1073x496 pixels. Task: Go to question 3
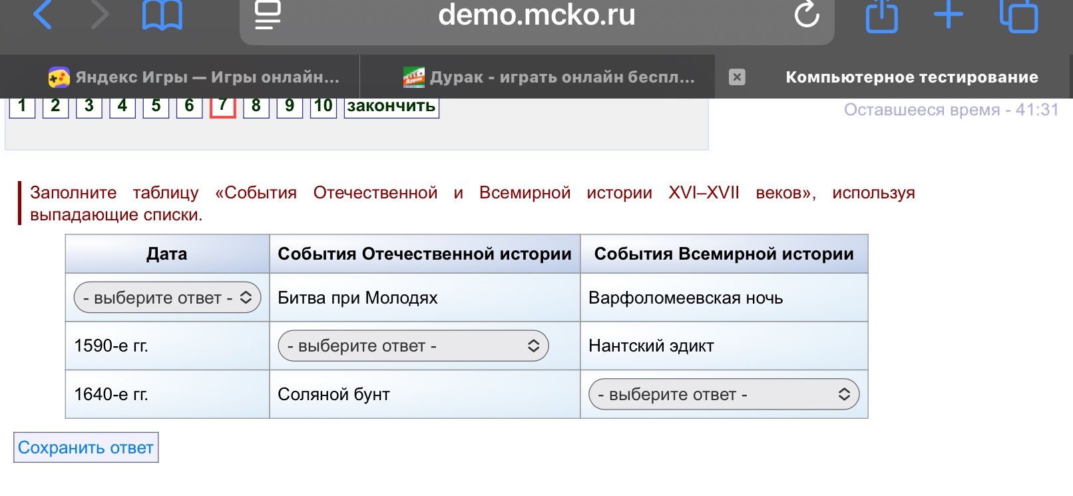coord(89,107)
